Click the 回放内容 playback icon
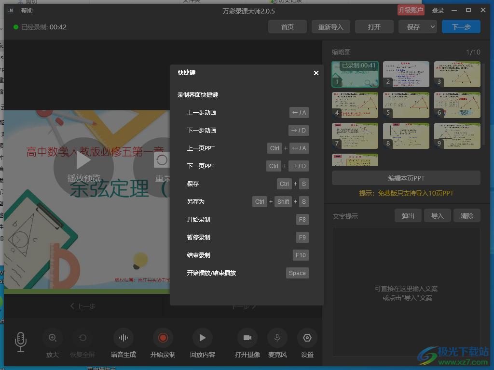This screenshot has width=494, height=370. [202, 338]
